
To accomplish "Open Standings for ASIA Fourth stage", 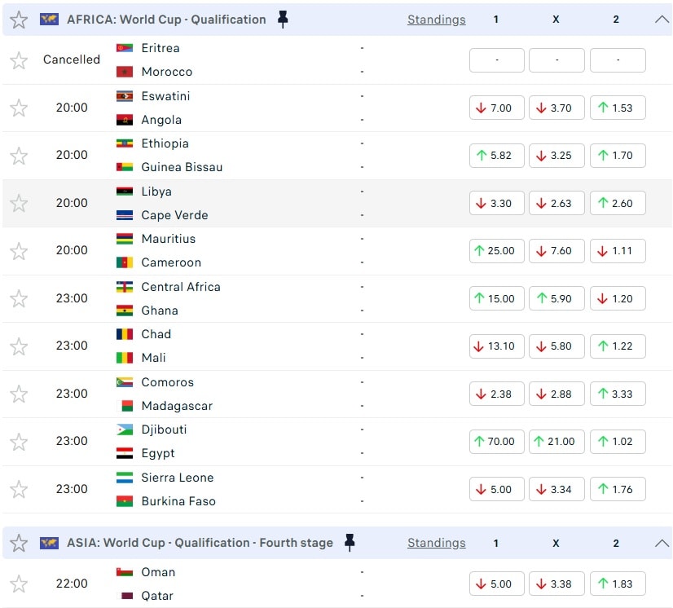I will (x=437, y=543).
